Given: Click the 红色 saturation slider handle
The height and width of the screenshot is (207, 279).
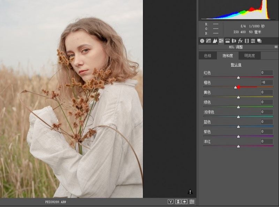Looking at the screenshot, I should pos(239,77).
